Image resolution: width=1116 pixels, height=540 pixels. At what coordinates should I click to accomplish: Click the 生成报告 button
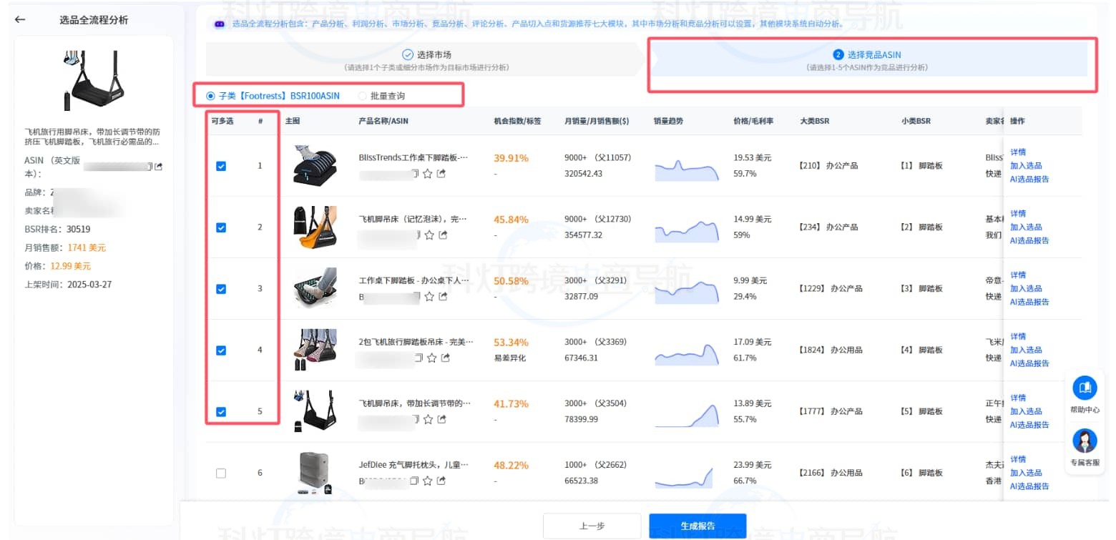697,525
